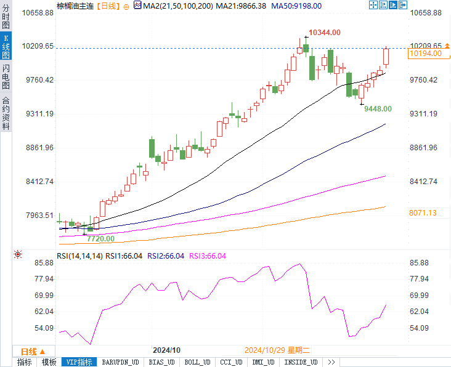Click the MA50:9198.00 value
This screenshot has height=367, width=451.
pos(296,6)
